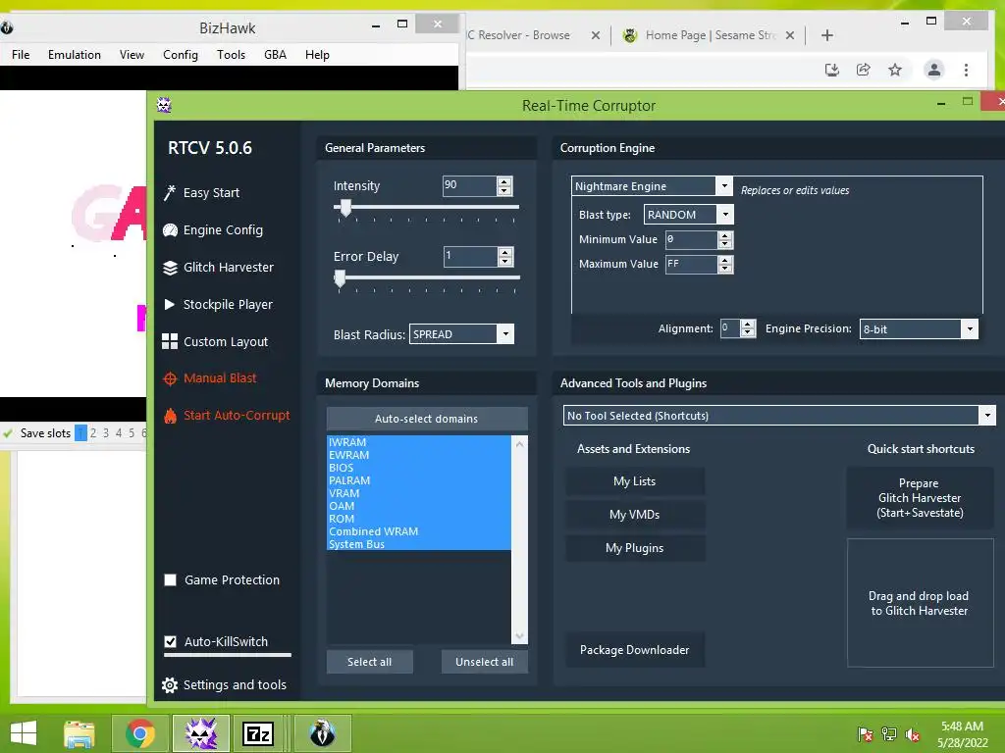Screen dimensions: 1005x753
Task: Enable Game Protection checkbox
Action: click(171, 580)
